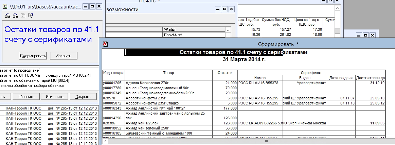Click the Остаток column header in report
The height and width of the screenshot is (145, 395).
[225, 73]
